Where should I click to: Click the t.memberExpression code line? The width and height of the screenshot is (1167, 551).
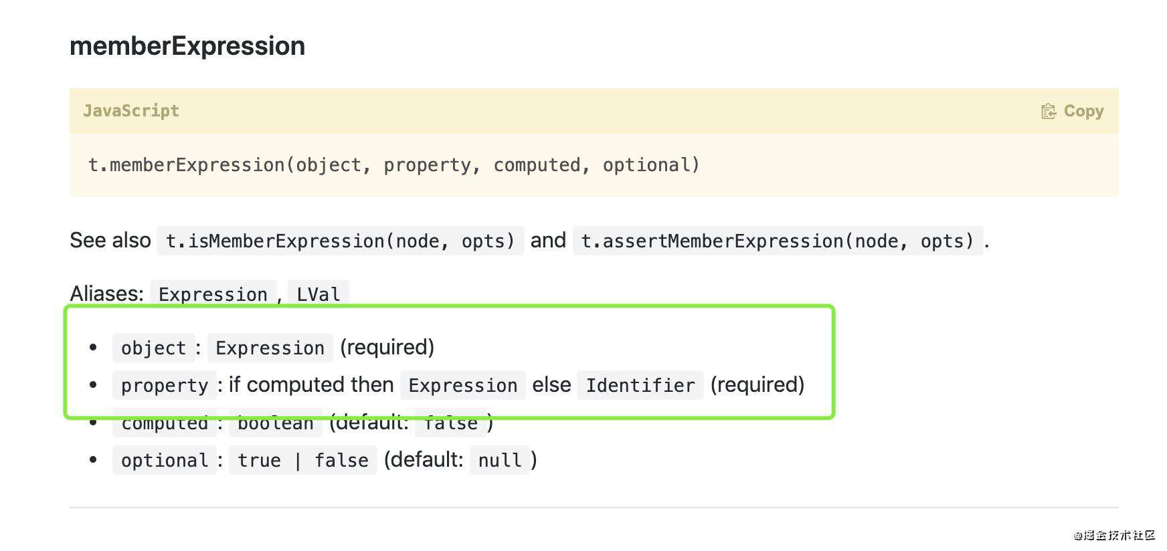(x=394, y=165)
